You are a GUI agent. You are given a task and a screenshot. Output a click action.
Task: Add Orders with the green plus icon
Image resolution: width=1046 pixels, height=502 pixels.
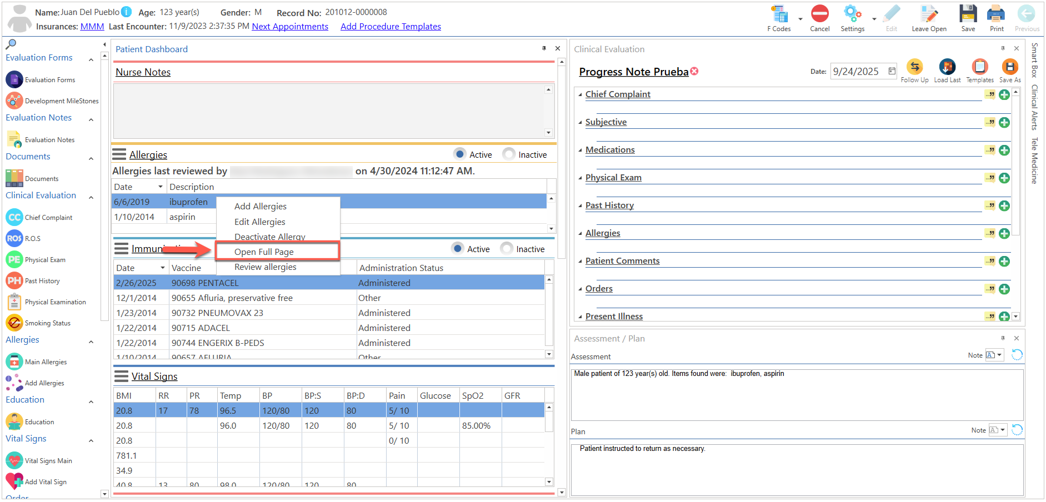point(1004,289)
